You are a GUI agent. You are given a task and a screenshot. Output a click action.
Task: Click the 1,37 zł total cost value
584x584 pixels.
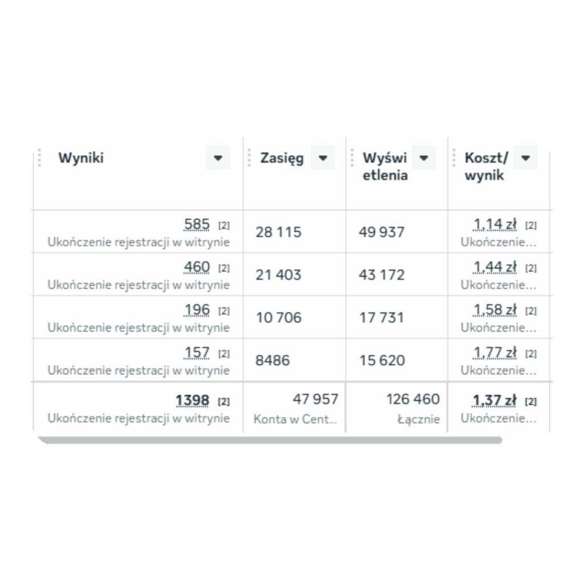(494, 401)
